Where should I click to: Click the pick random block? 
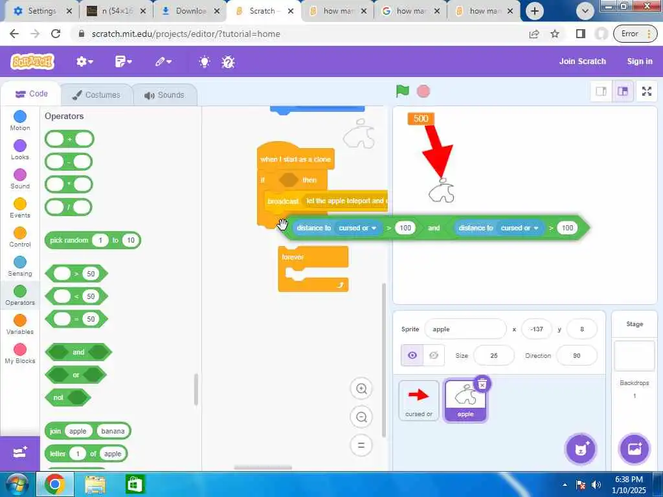93,240
